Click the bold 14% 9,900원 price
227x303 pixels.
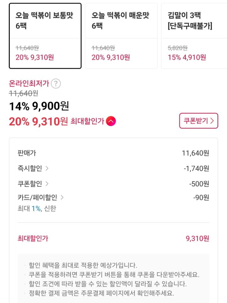pyautogui.click(x=39, y=106)
